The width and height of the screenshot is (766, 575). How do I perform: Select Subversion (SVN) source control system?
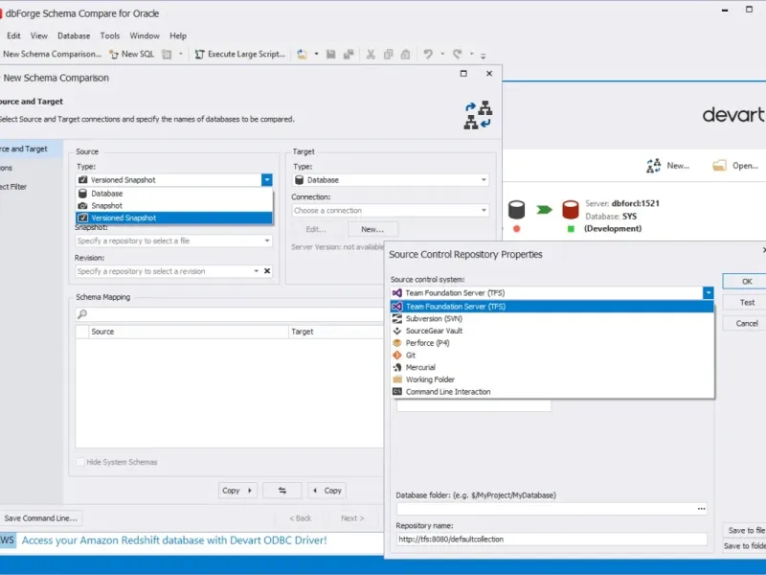[x=552, y=319]
